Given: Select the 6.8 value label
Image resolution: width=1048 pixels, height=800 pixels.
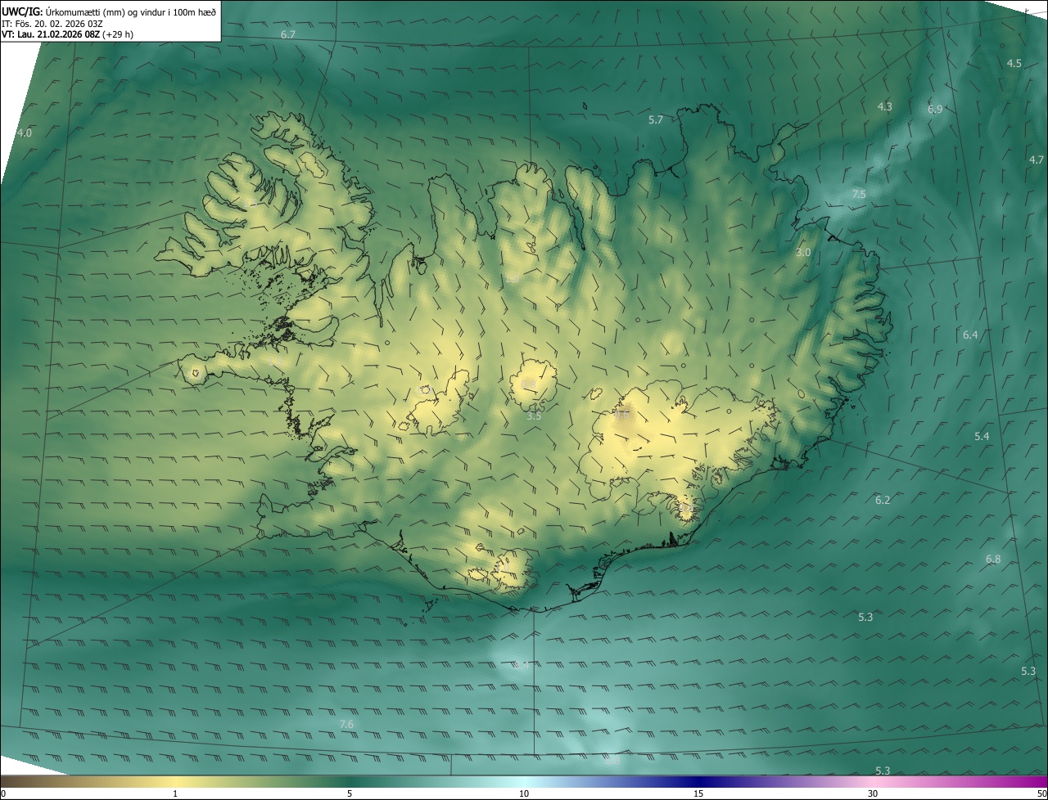Looking at the screenshot, I should point(992,559).
